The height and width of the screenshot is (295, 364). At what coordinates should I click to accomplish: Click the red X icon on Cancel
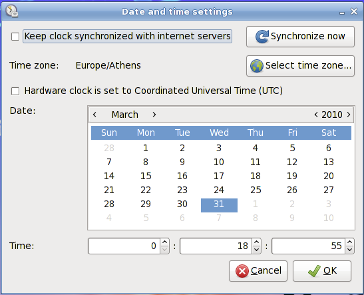click(242, 271)
